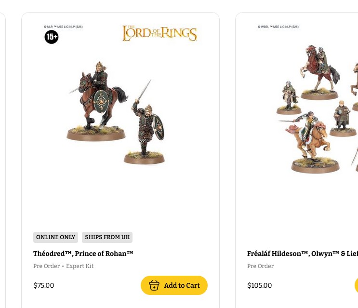This screenshot has width=358, height=308.
Task: Click the 15+ age rating badge
Action: (52, 37)
